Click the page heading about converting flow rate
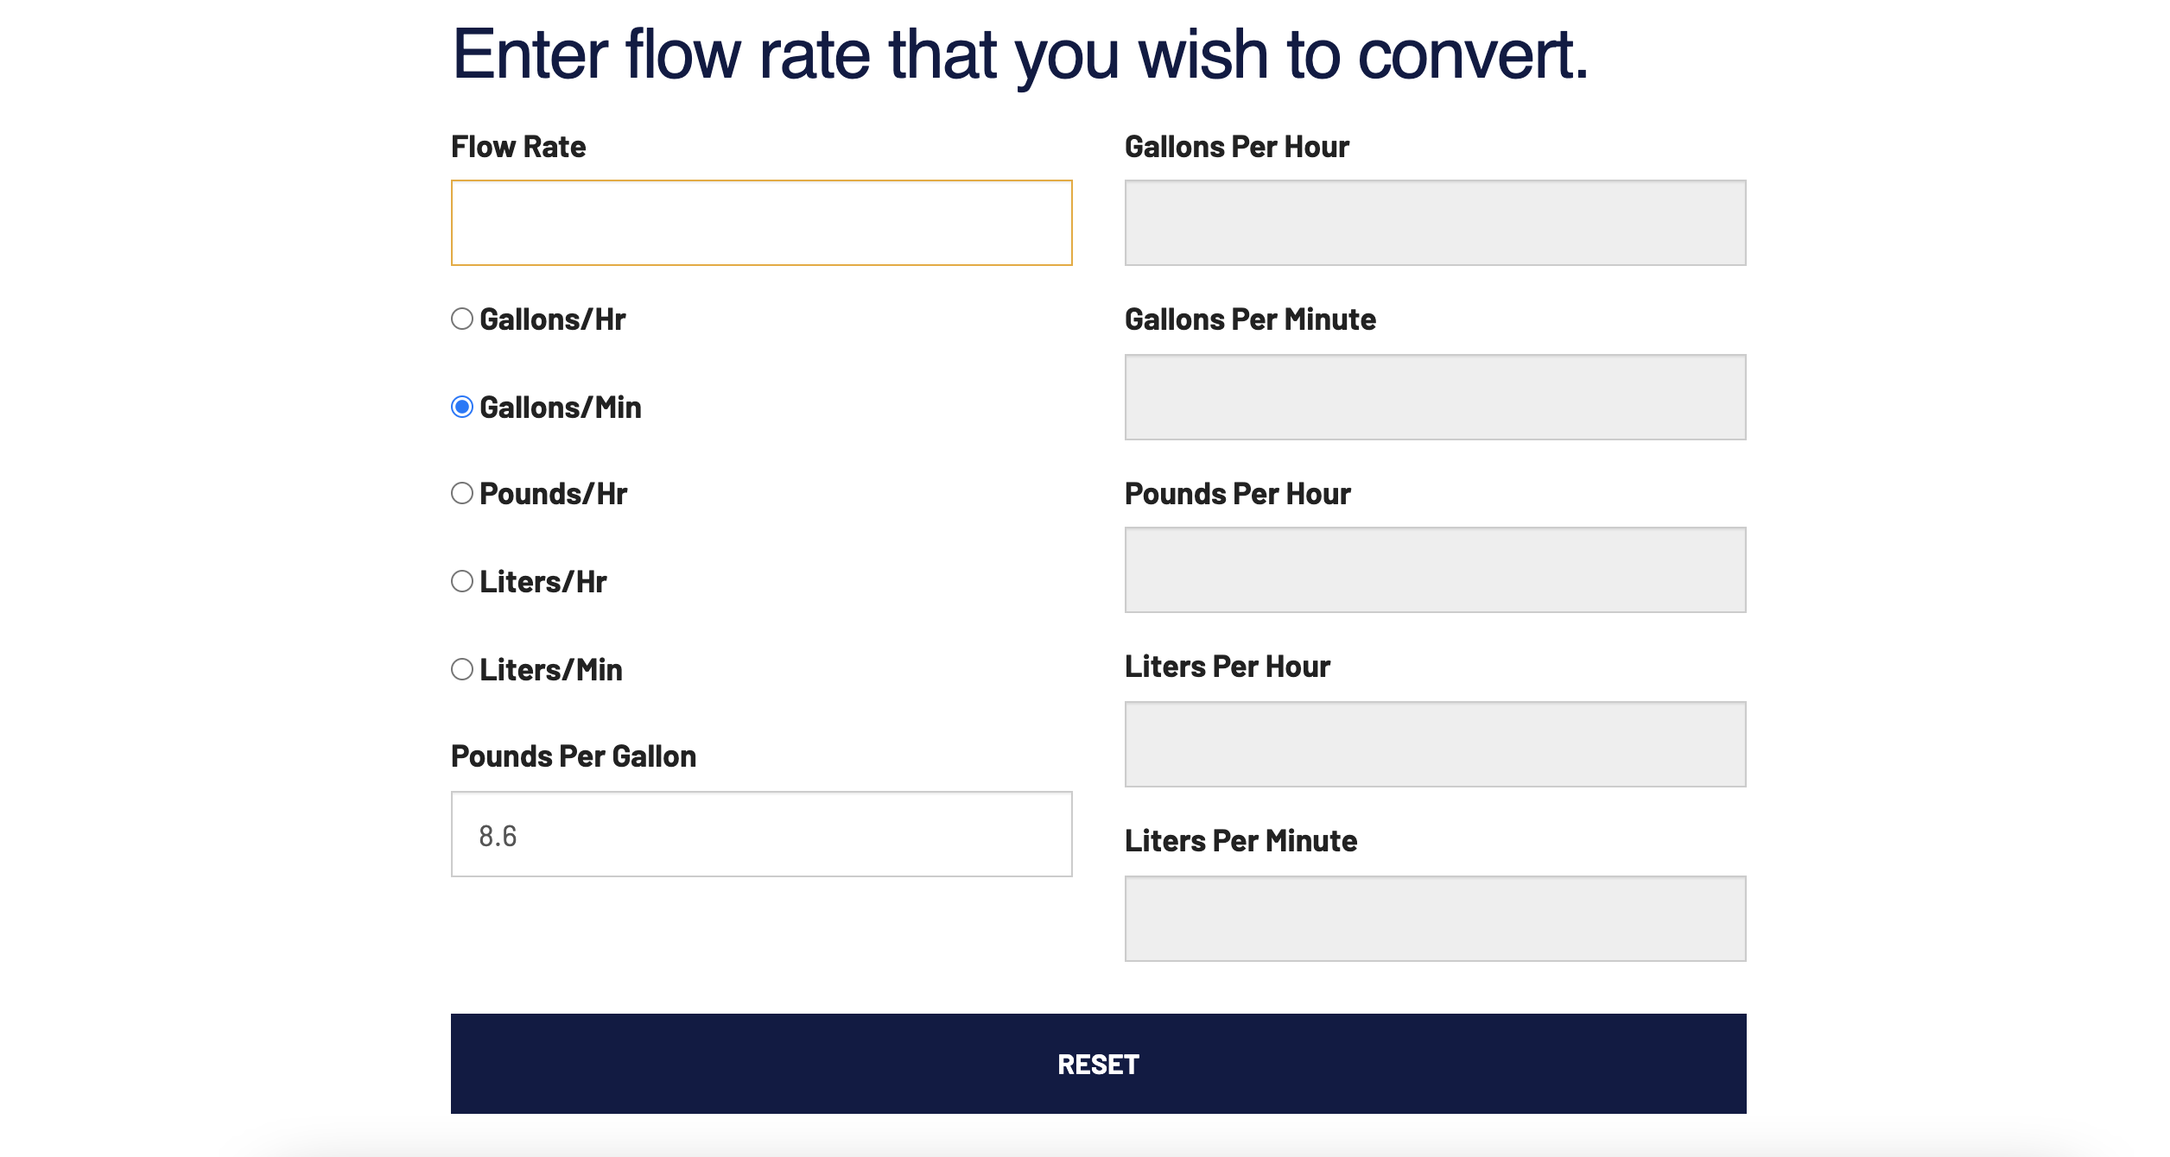This screenshot has height=1157, width=2170. coord(1022,55)
